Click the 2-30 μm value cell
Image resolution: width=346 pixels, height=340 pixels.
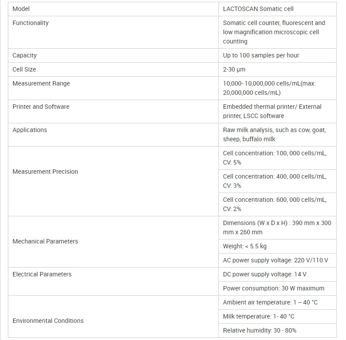tap(234, 69)
